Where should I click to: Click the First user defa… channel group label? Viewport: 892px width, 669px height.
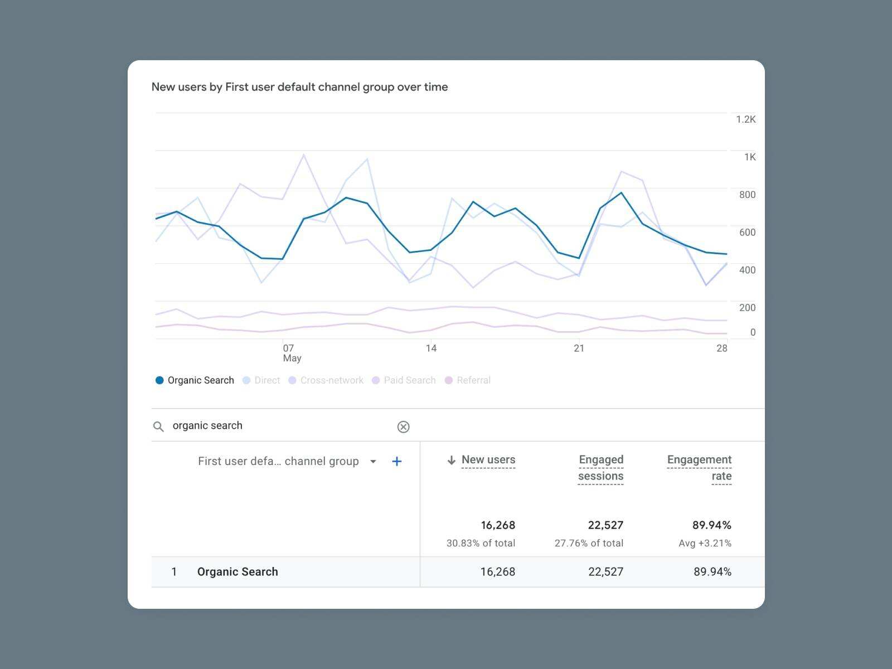tap(278, 462)
